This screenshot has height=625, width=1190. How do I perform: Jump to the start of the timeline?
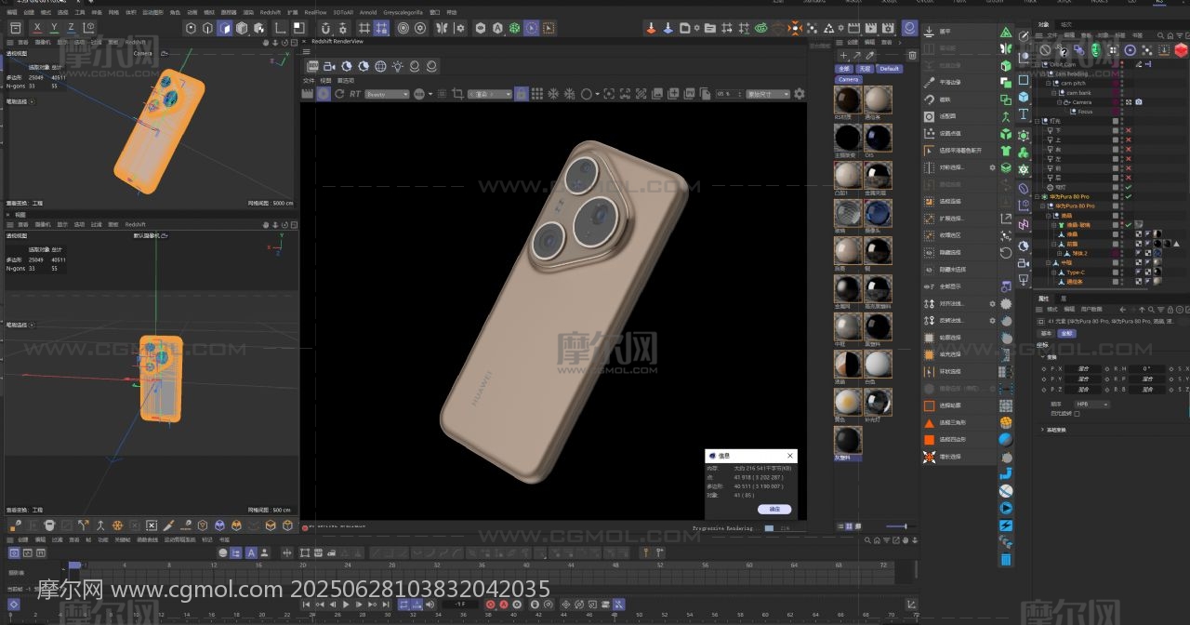308,605
